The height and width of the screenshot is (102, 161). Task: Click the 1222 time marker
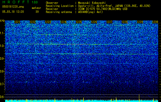coord(33,22)
